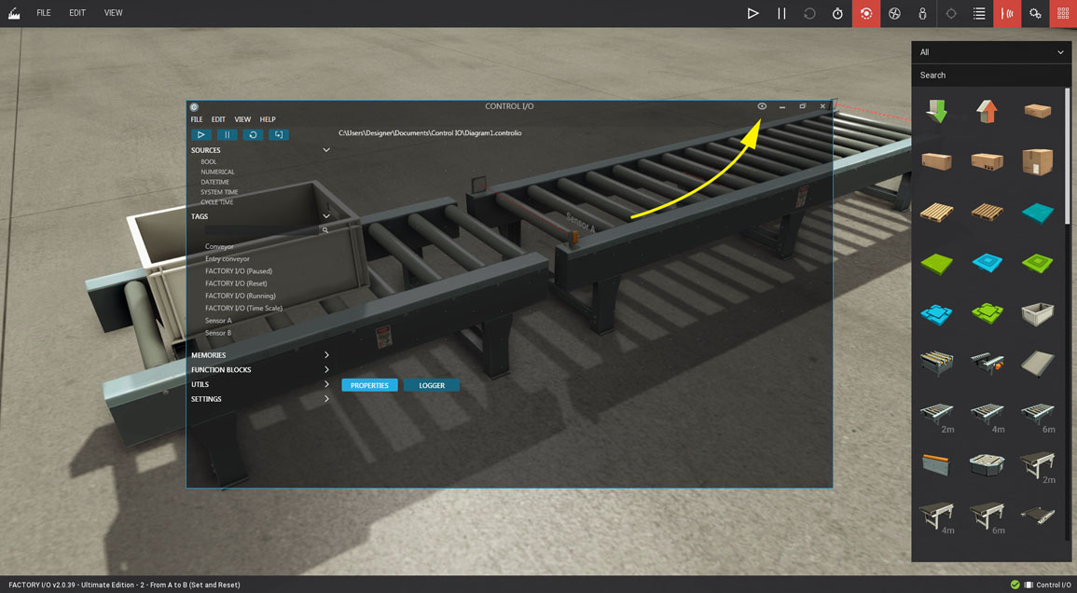Toggle Control I/O window transparency eye

pyautogui.click(x=762, y=106)
